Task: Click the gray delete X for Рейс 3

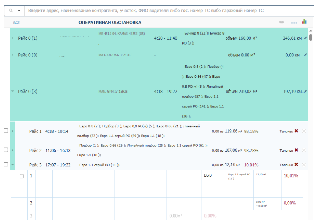Action: coord(304,165)
